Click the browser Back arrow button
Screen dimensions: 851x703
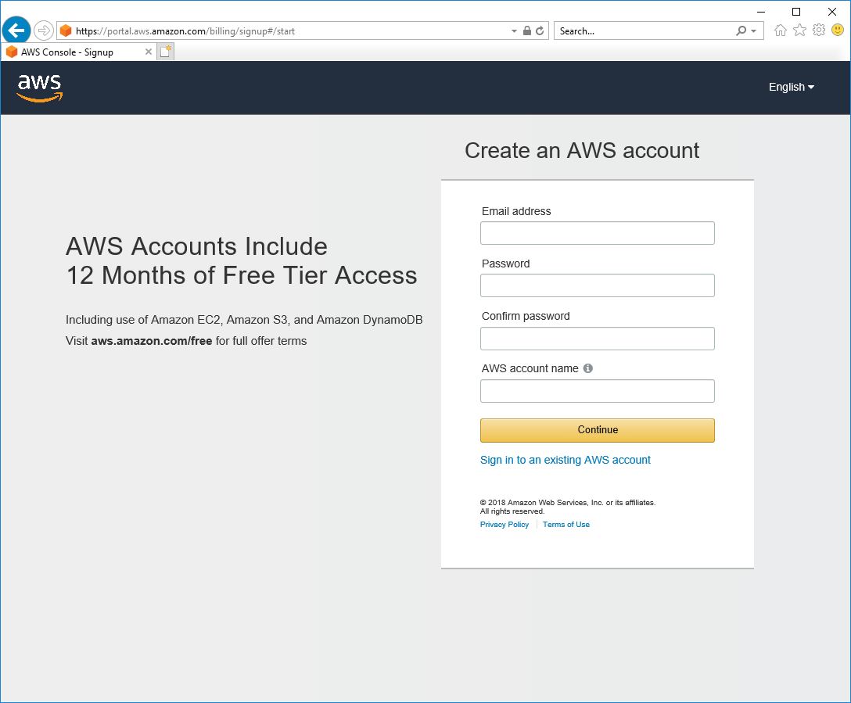(x=16, y=30)
